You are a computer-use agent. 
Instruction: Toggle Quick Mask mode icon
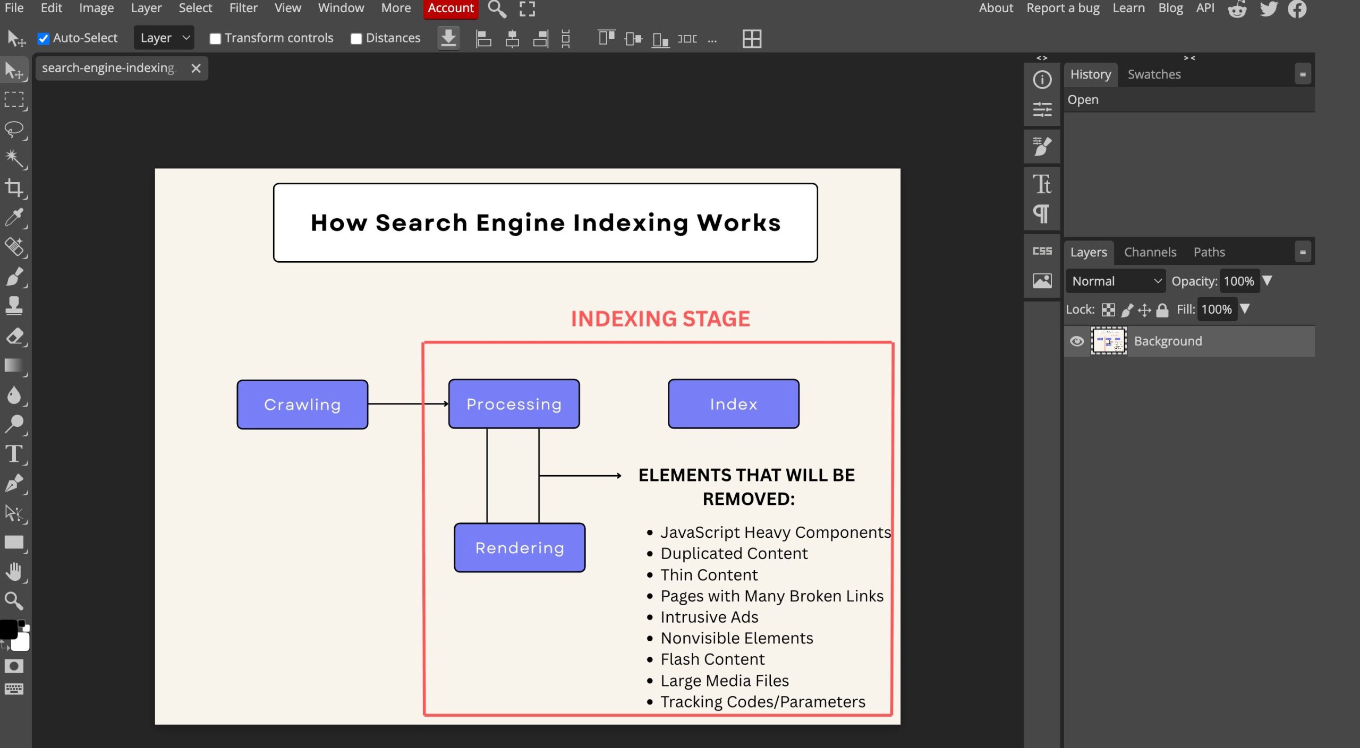click(x=14, y=666)
